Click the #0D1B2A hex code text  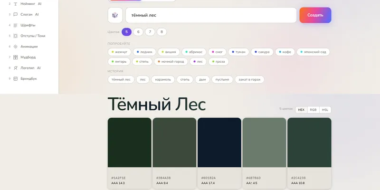pyautogui.click(x=209, y=178)
